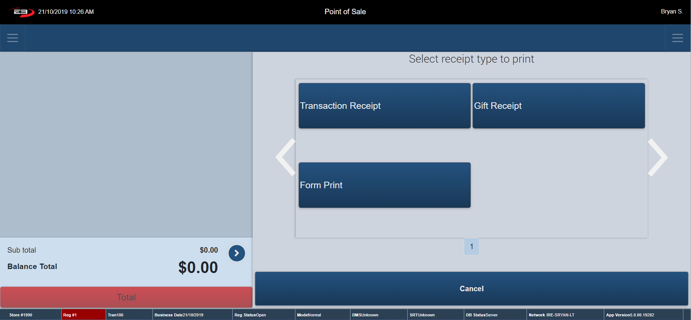This screenshot has width=691, height=320.
Task: Open the right hamburger menu
Action: [678, 38]
